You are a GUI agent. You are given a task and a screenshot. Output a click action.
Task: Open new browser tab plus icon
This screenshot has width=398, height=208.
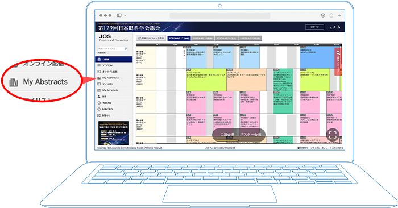339,15
